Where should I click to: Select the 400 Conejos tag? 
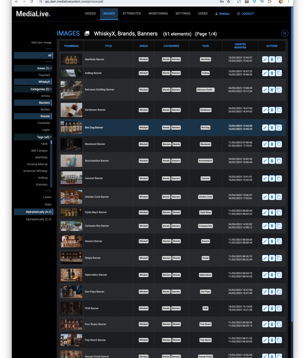click(x=39, y=151)
